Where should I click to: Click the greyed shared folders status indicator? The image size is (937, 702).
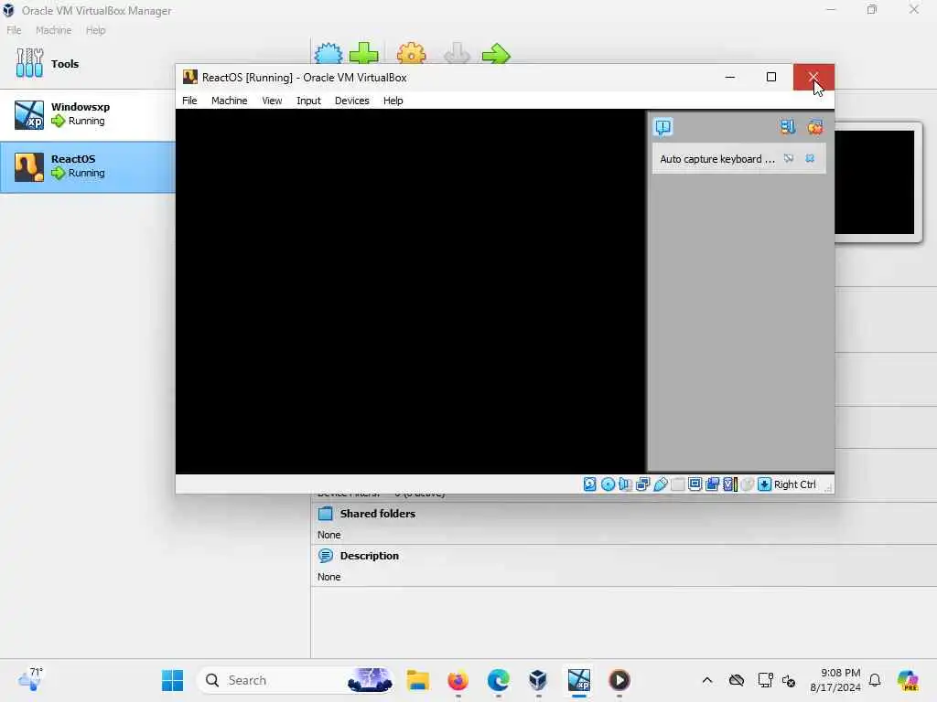[x=678, y=484]
